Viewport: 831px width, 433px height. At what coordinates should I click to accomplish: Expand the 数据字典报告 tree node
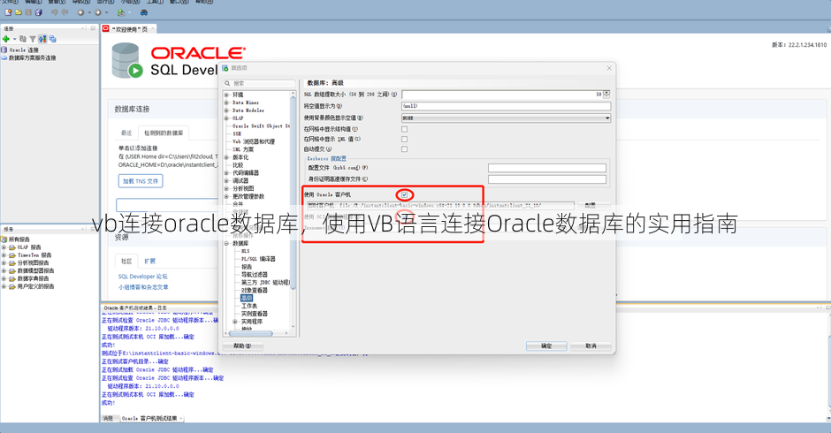pyautogui.click(x=4, y=278)
